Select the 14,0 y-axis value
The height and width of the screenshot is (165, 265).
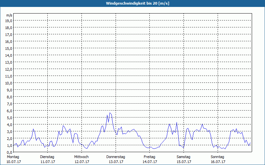click(9, 55)
